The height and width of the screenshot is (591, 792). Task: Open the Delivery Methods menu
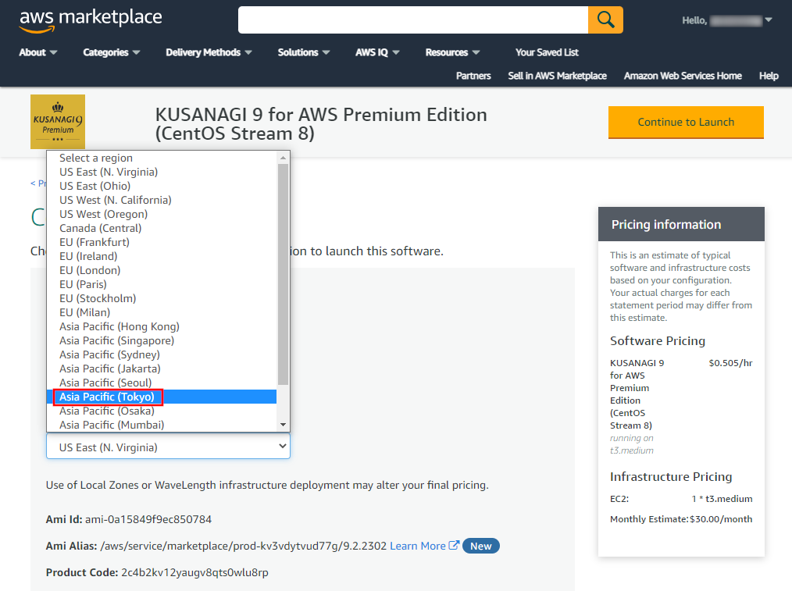pyautogui.click(x=209, y=52)
